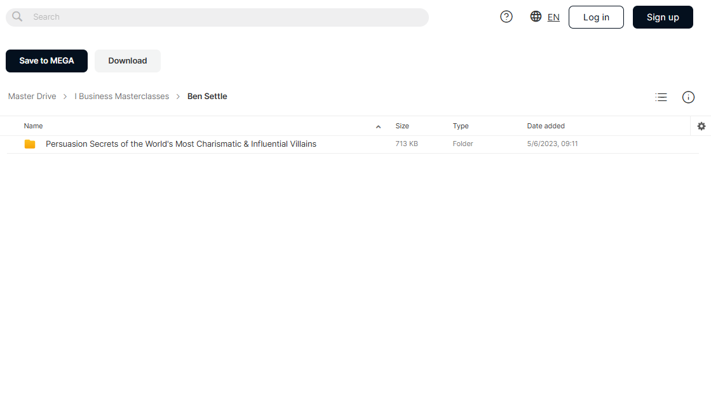711x404 pixels.
Task: Switch to list view icon
Action: point(661,97)
